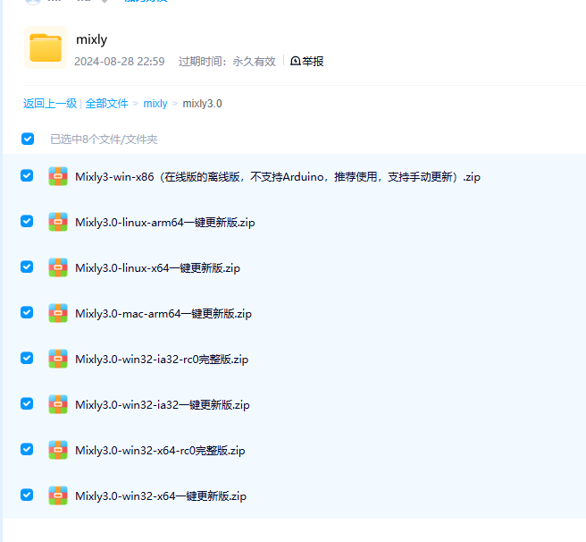Open mixly breadcrumb link
This screenshot has width=586, height=542.
coord(155,104)
